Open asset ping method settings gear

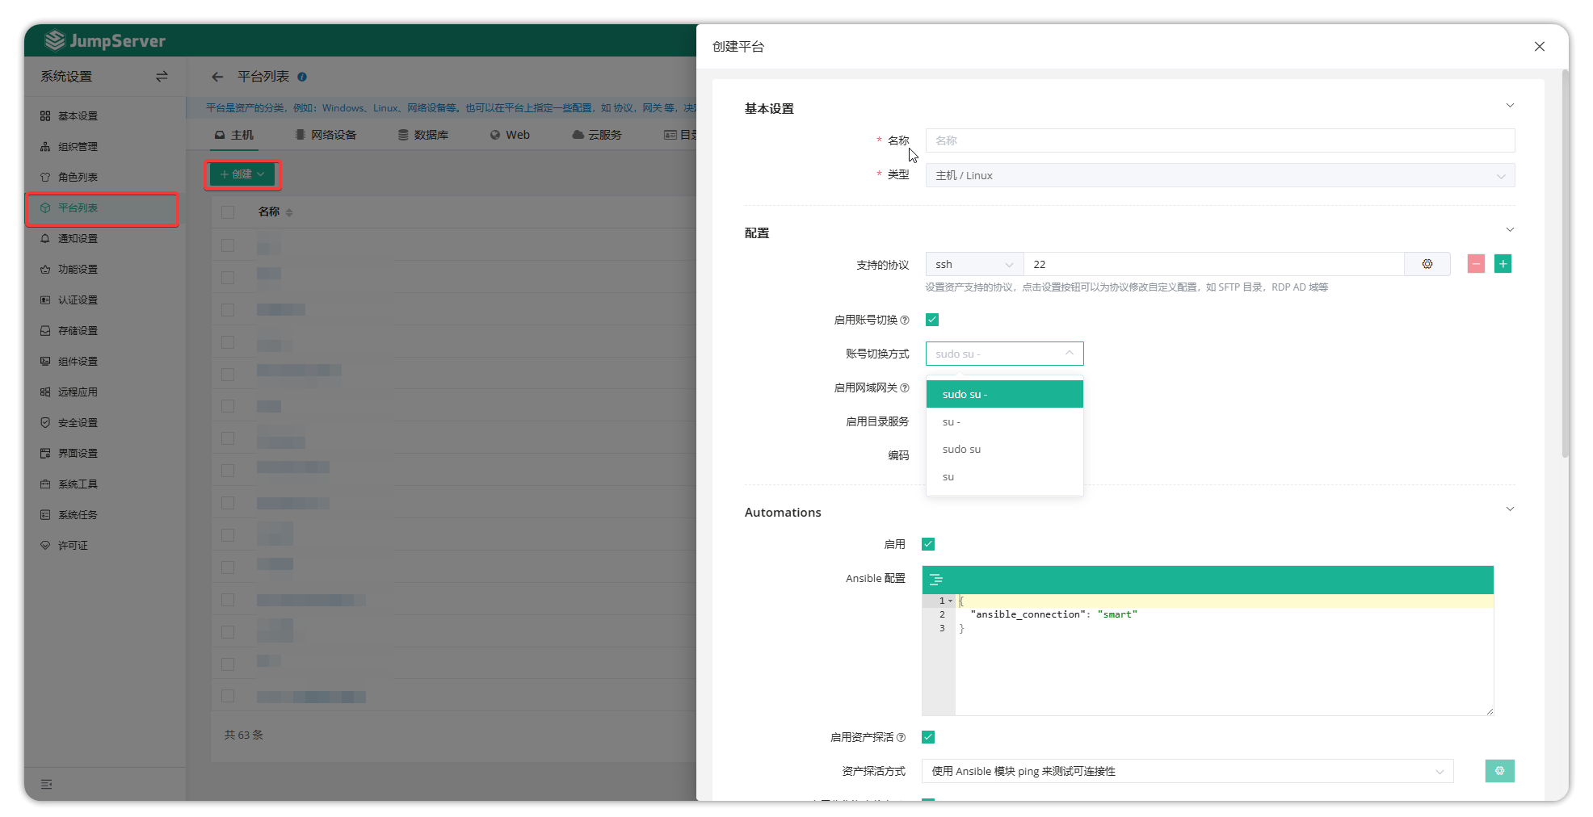coord(1499,771)
